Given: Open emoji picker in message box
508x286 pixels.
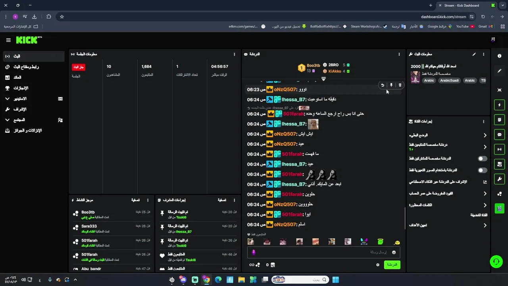Looking at the screenshot, I should click(x=394, y=252).
